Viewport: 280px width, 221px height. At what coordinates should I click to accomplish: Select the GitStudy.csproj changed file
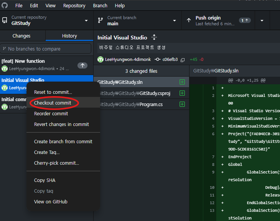click(141, 93)
